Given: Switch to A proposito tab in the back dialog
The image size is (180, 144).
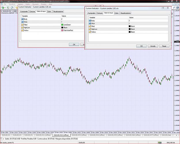Looking at the screenshot, I should coord(24,12).
